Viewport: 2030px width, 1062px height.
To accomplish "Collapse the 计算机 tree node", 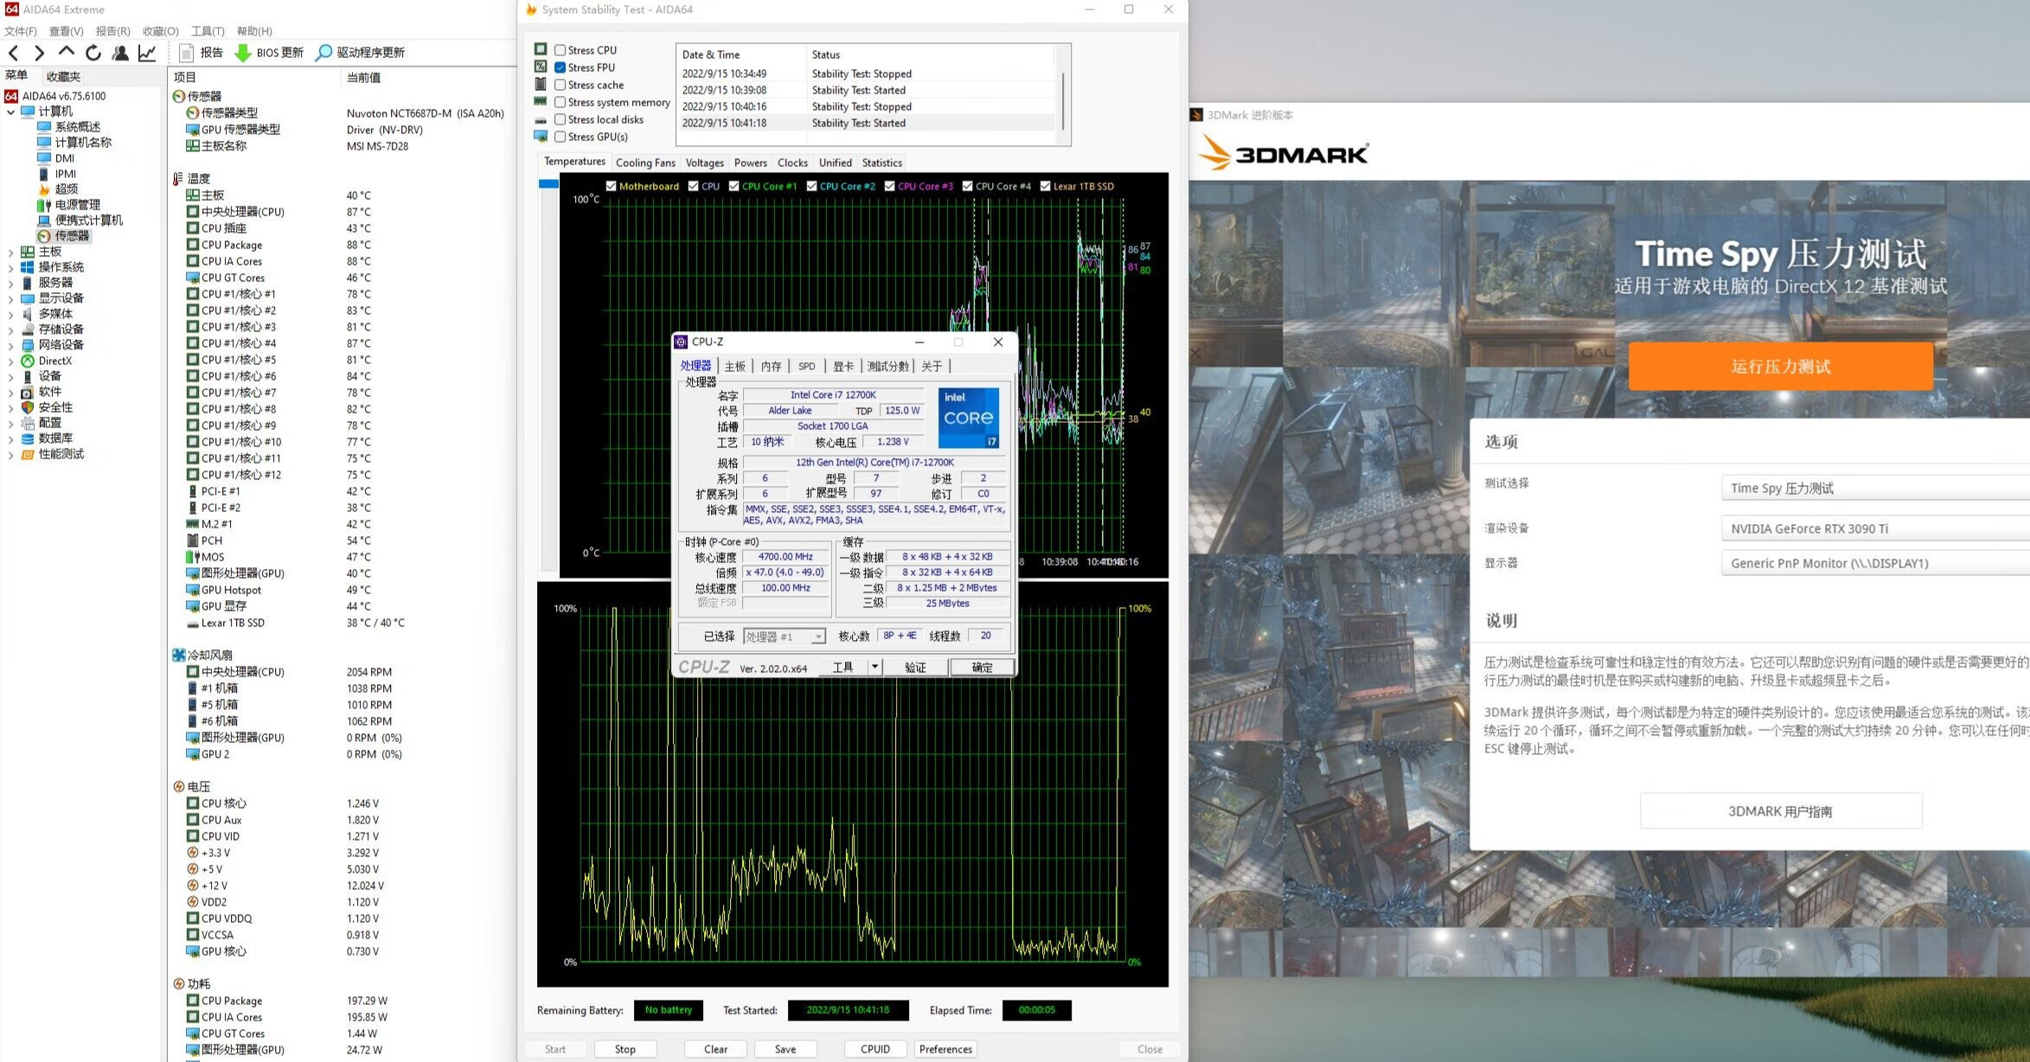I will click(x=10, y=112).
